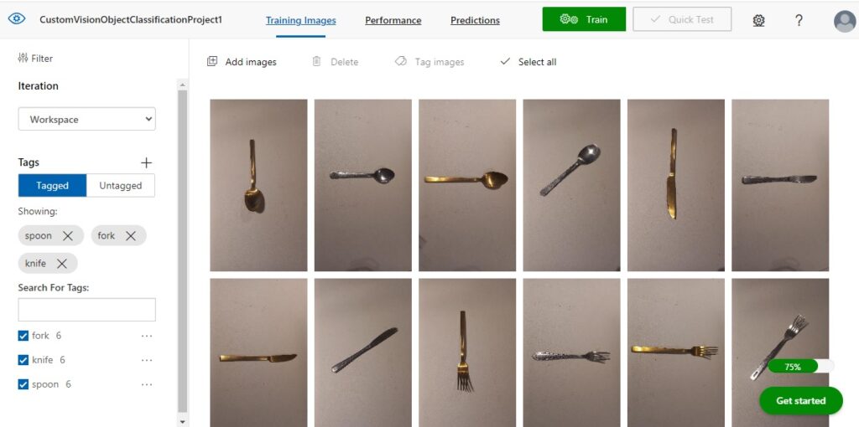Show Untagged images
This screenshot has width=859, height=427.
pos(121,185)
